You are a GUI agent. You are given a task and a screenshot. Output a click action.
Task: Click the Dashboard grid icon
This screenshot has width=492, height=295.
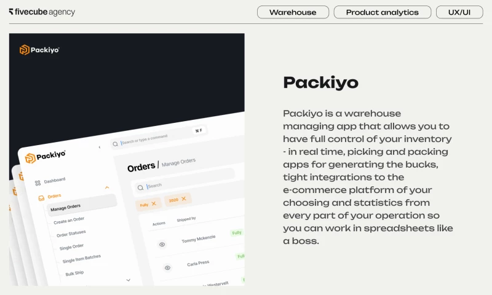click(x=38, y=183)
